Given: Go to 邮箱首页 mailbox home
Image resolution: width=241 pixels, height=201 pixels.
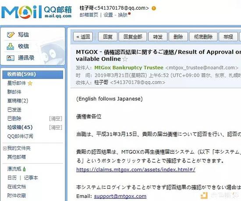Looking at the screenshot, I should pyautogui.click(x=89, y=15).
